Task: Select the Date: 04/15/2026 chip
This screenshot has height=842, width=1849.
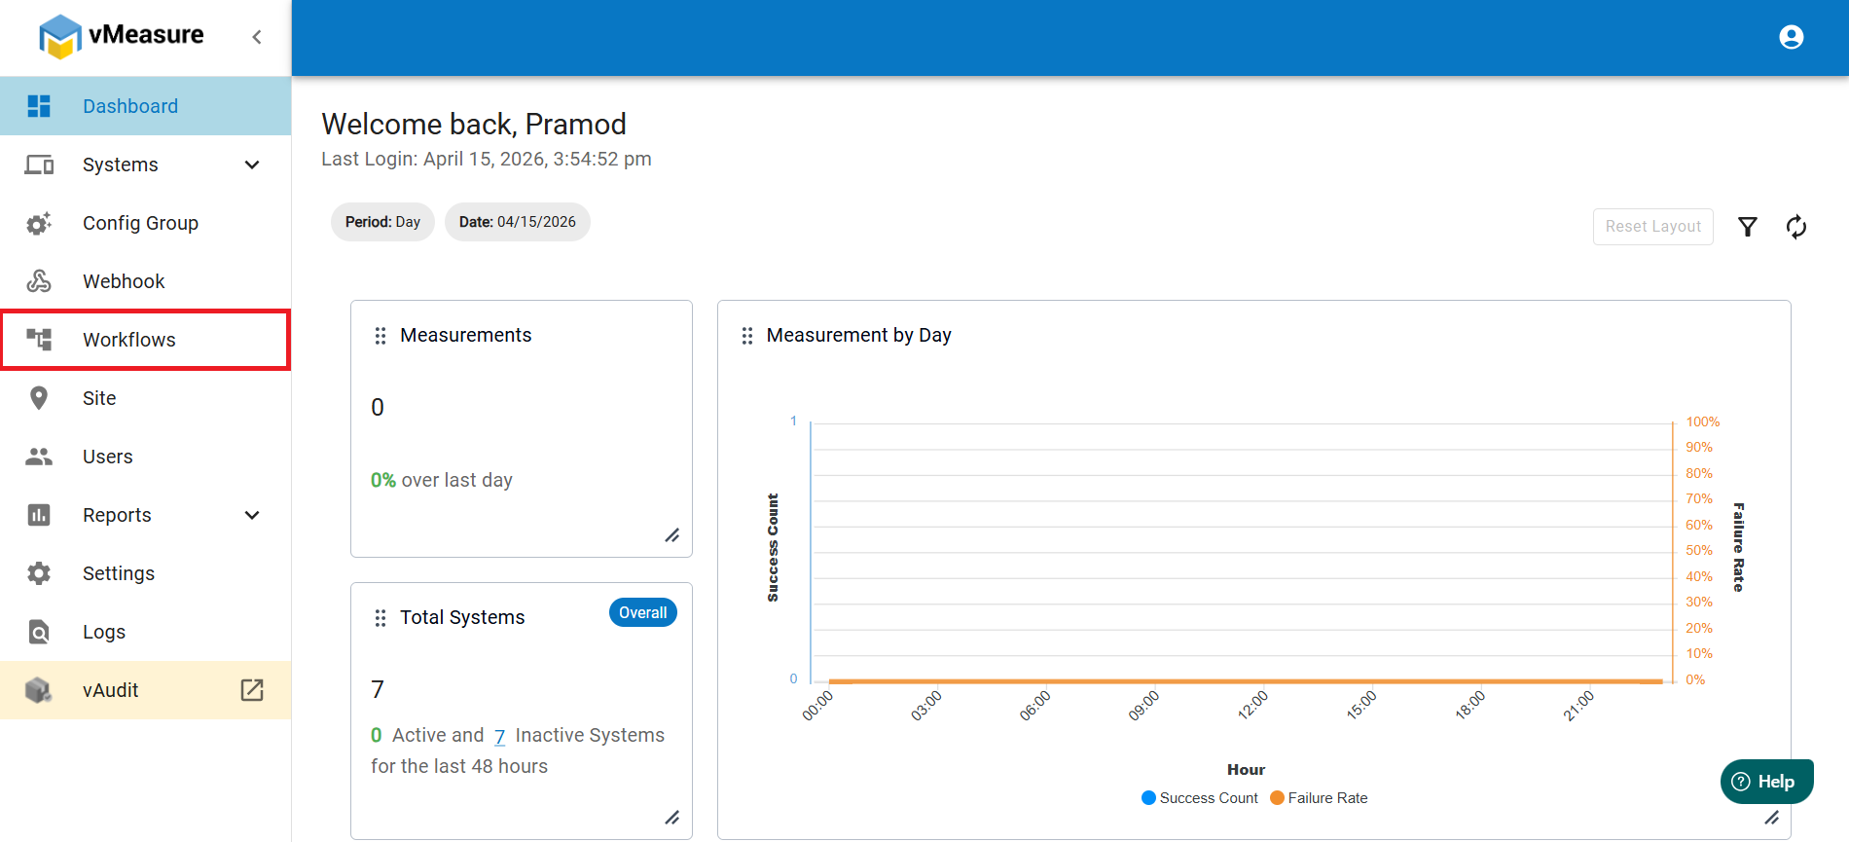Action: tap(518, 222)
